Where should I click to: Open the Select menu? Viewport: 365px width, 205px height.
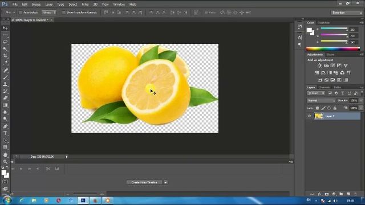click(x=72, y=5)
